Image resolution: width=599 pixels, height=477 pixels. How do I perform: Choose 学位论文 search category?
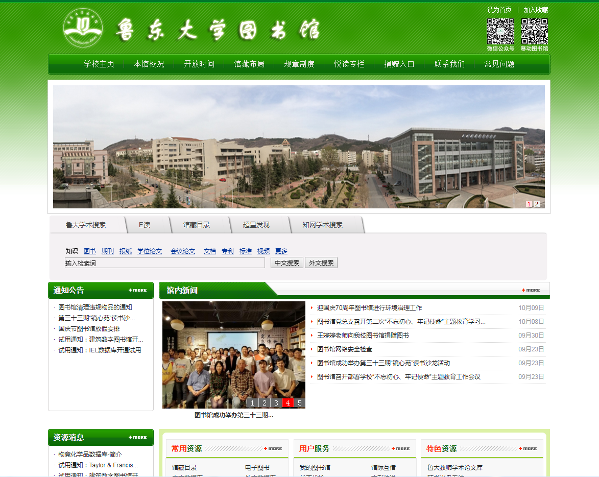point(150,251)
